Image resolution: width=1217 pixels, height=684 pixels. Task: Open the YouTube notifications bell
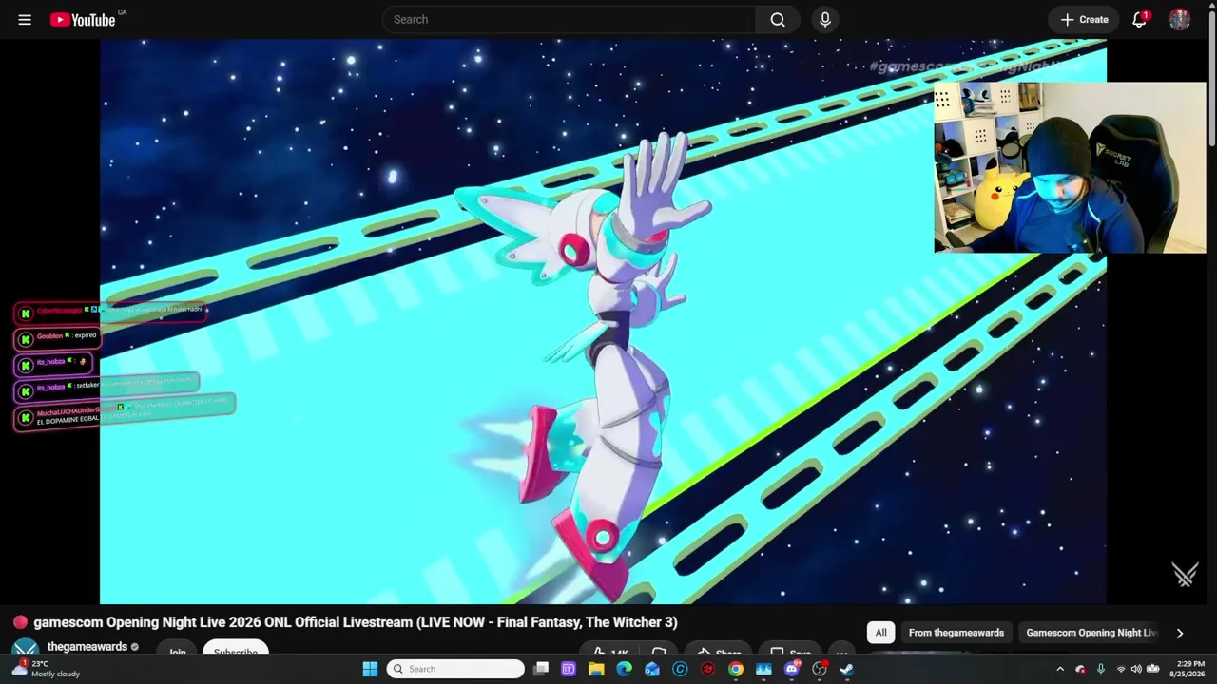(x=1139, y=19)
